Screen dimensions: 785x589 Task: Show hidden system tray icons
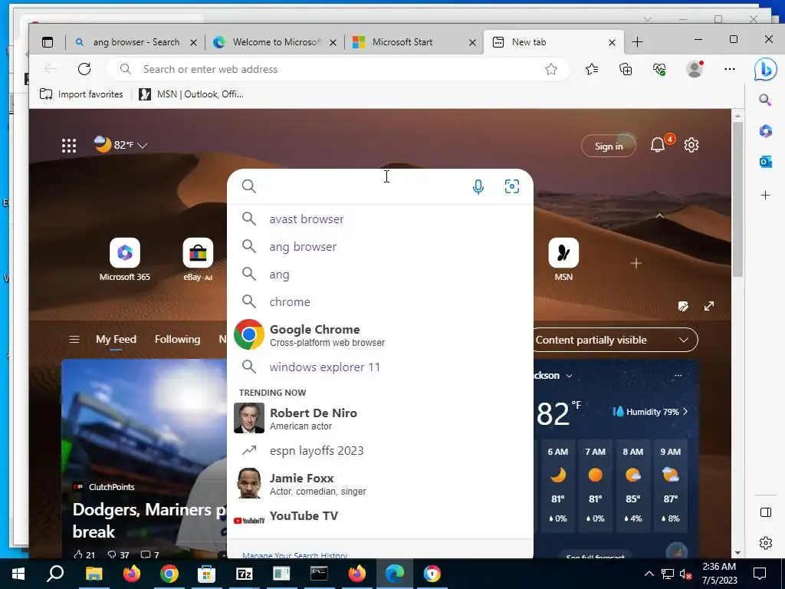pyautogui.click(x=649, y=574)
